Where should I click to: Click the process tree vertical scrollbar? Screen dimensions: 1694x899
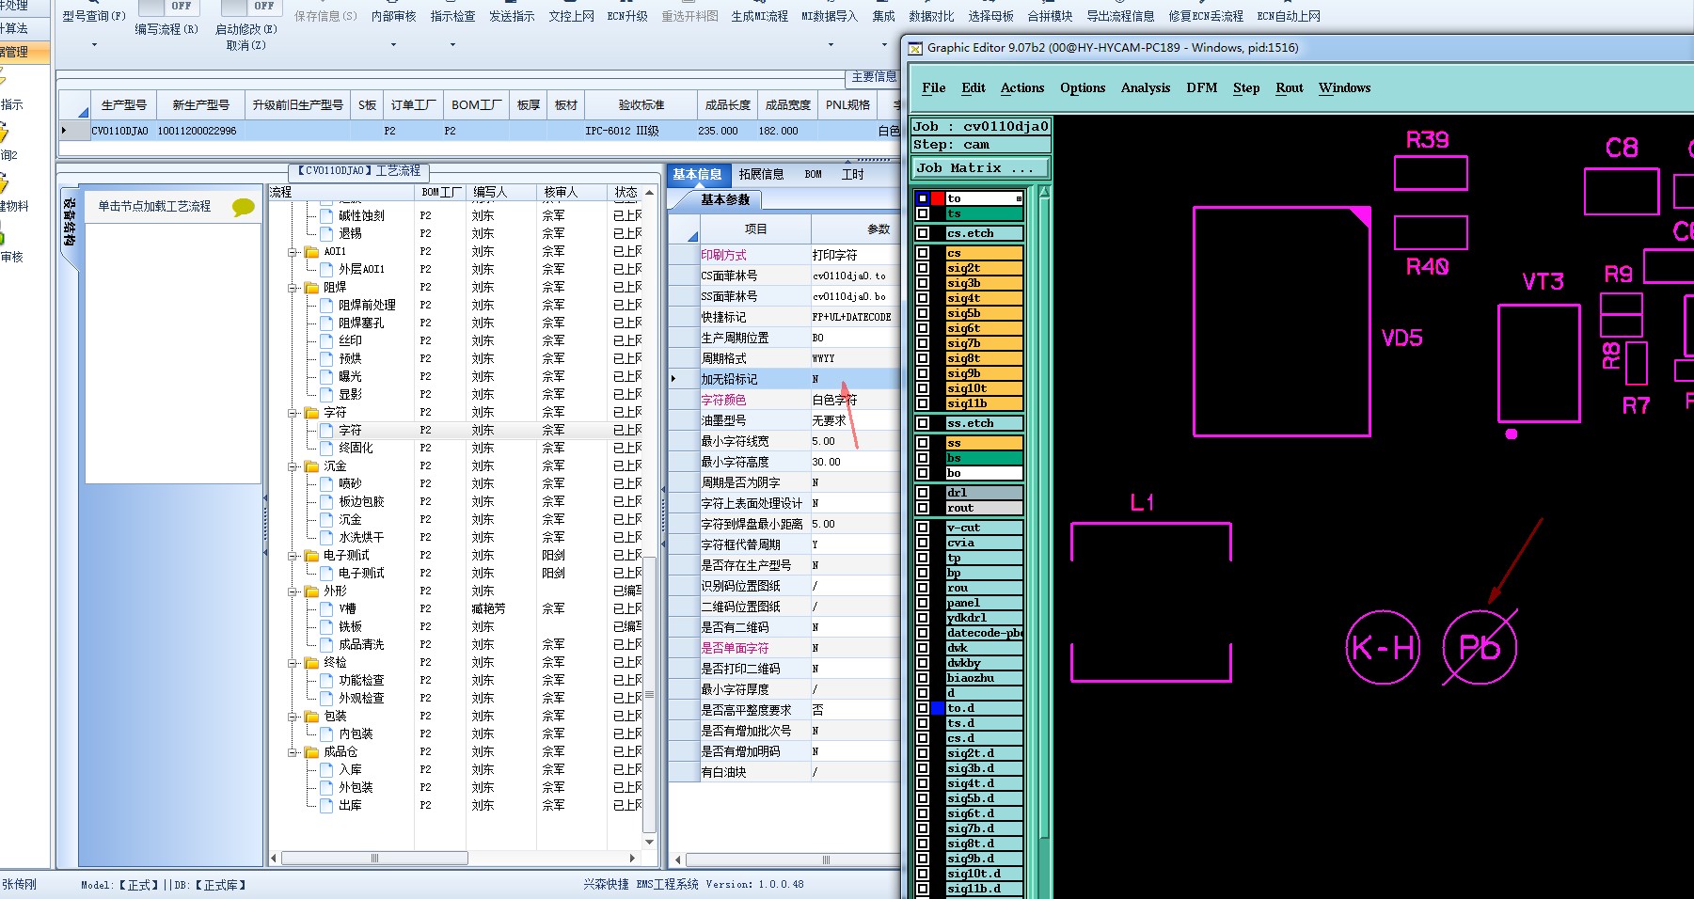coord(649,519)
